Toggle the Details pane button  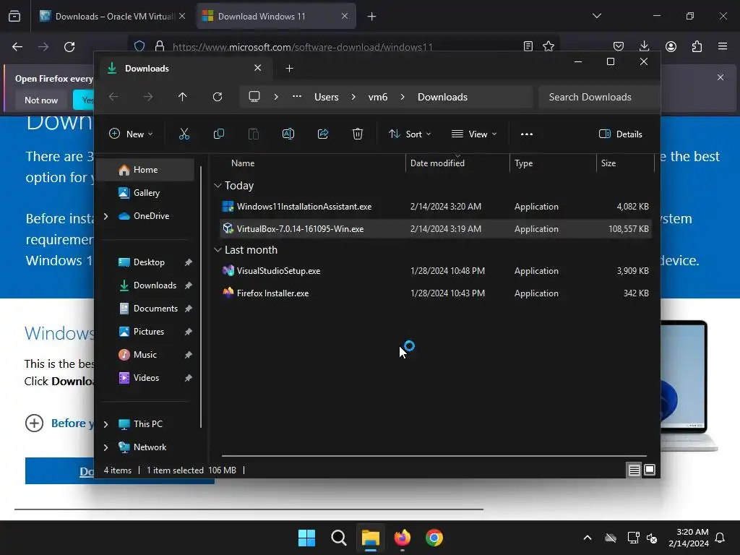[x=620, y=134]
